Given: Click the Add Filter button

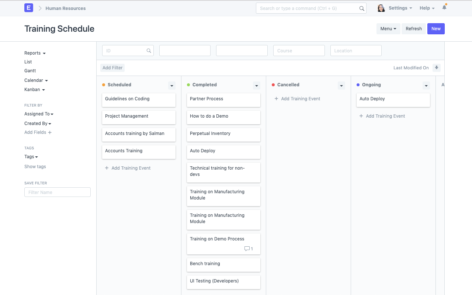Looking at the screenshot, I should [112, 68].
